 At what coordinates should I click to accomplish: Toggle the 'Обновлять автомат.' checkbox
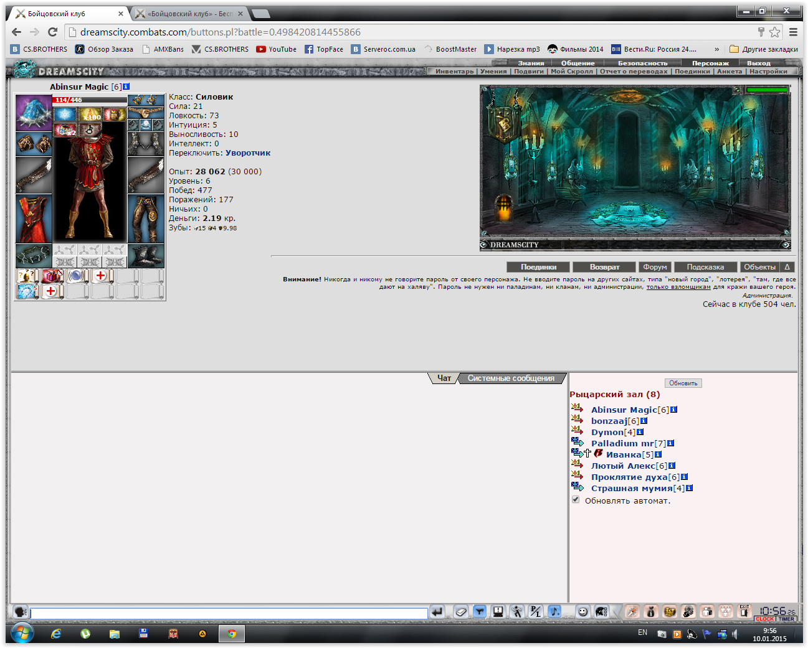(576, 499)
